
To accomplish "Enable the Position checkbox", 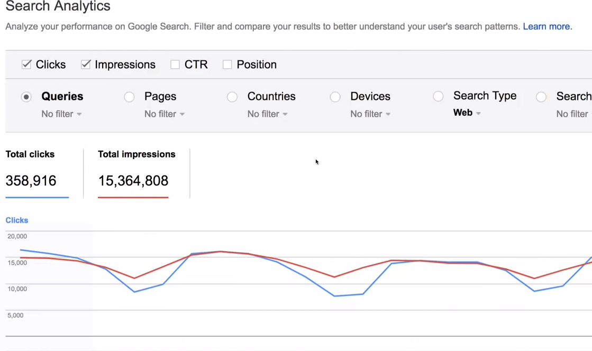I will coord(227,64).
